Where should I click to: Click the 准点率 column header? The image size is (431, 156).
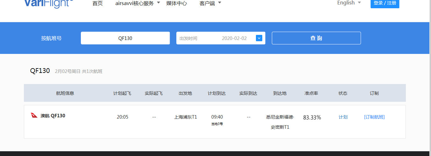(311, 93)
